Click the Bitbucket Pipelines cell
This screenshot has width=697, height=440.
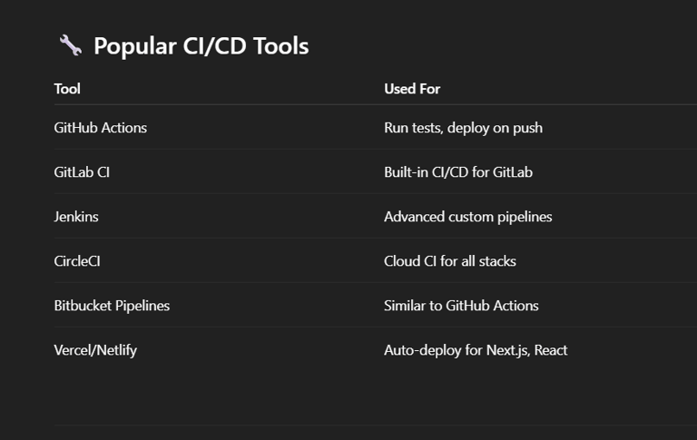[112, 306]
